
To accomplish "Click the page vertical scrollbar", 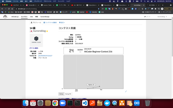I will click(172, 37).
